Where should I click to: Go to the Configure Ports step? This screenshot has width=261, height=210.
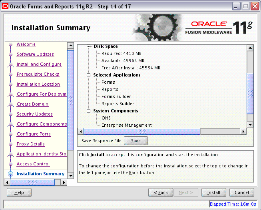tap(34, 134)
